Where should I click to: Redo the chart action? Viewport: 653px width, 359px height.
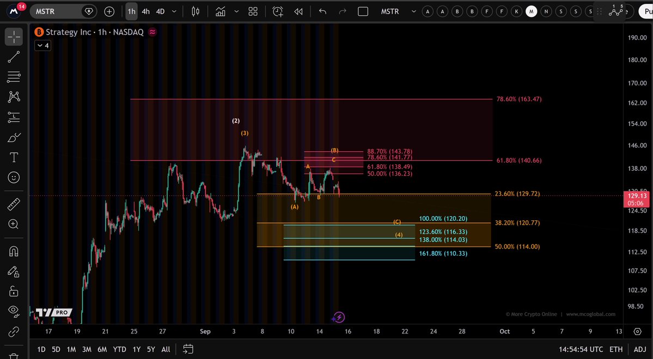pos(343,11)
